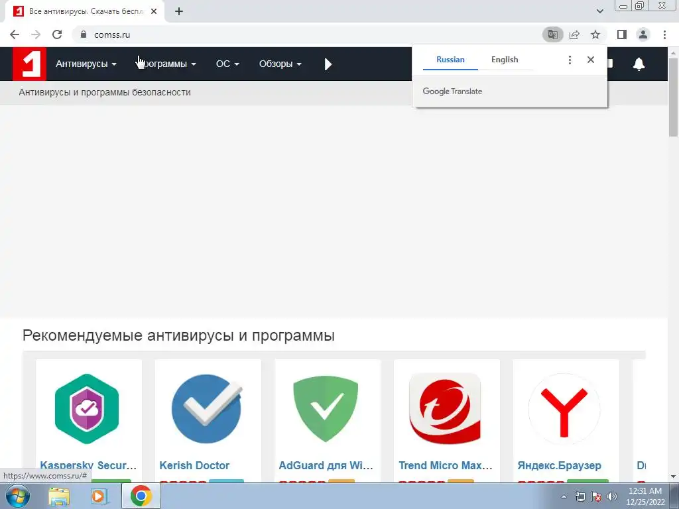Go forward in browser history
The height and width of the screenshot is (509, 679).
pyautogui.click(x=36, y=34)
